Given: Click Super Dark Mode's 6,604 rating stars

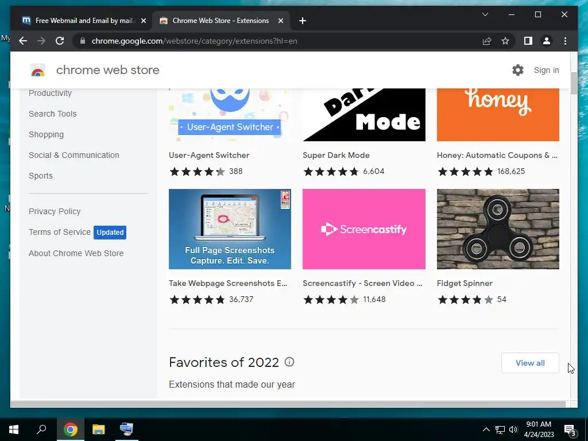Looking at the screenshot, I should pyautogui.click(x=331, y=171).
